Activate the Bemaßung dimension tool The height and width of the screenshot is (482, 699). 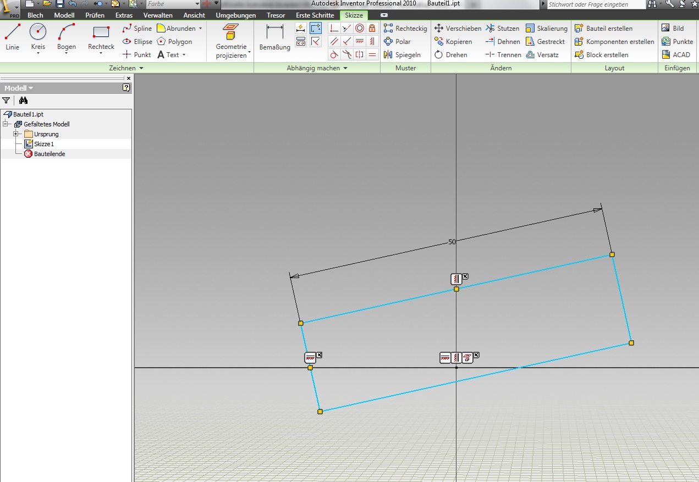point(274,37)
